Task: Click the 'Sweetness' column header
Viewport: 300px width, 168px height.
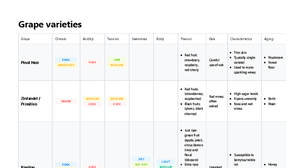Action: click(x=139, y=39)
